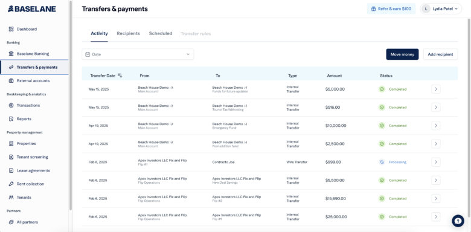Click Completed check icon for $10,000.00 row
Image resolution: width=471 pixels, height=232 pixels.
(x=382, y=126)
